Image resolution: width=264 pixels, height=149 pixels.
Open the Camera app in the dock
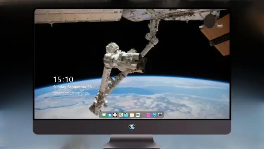160,115
